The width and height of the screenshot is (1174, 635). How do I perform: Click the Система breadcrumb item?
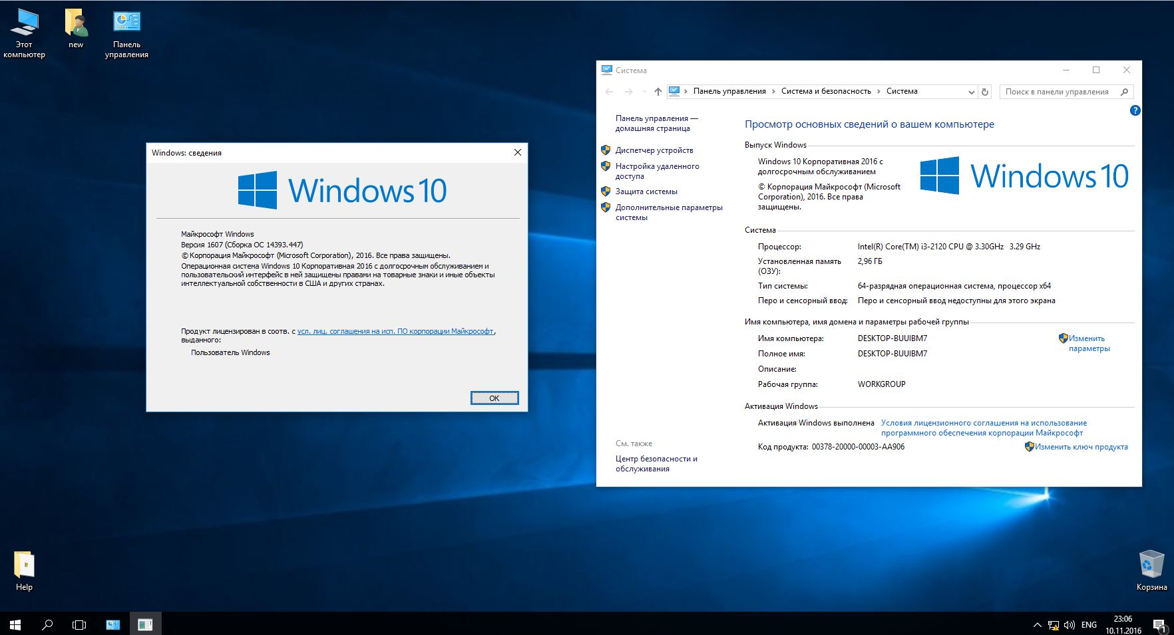pos(902,91)
